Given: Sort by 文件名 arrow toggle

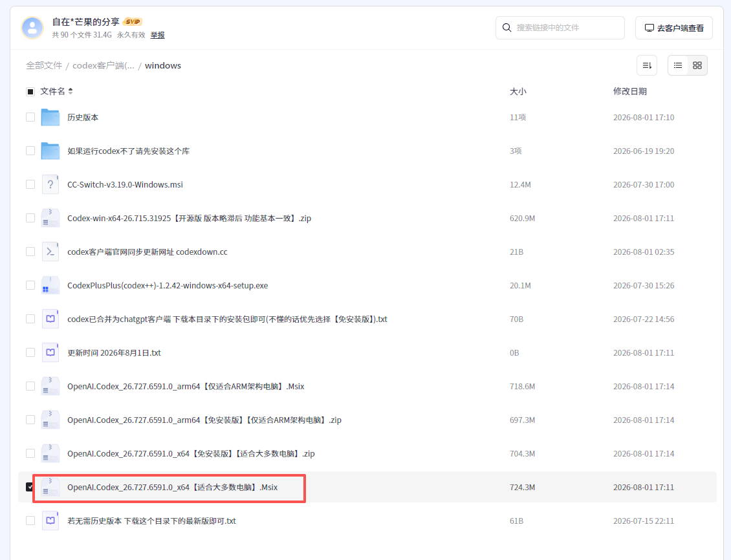Looking at the screenshot, I should [x=71, y=91].
